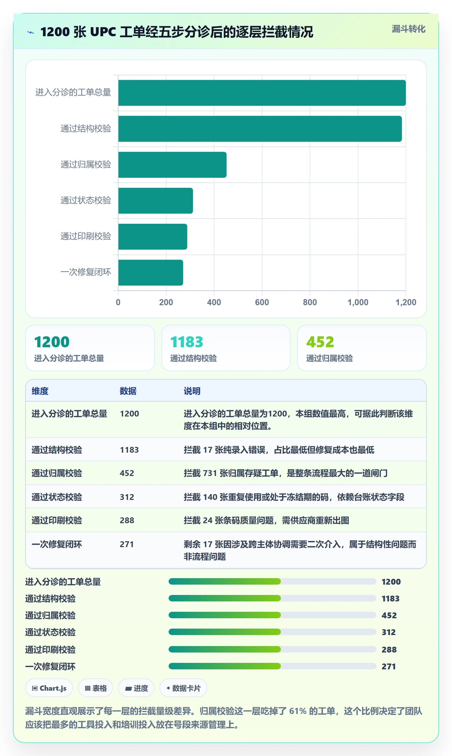Click the 漏斗转化 tag in the header

pyautogui.click(x=408, y=29)
